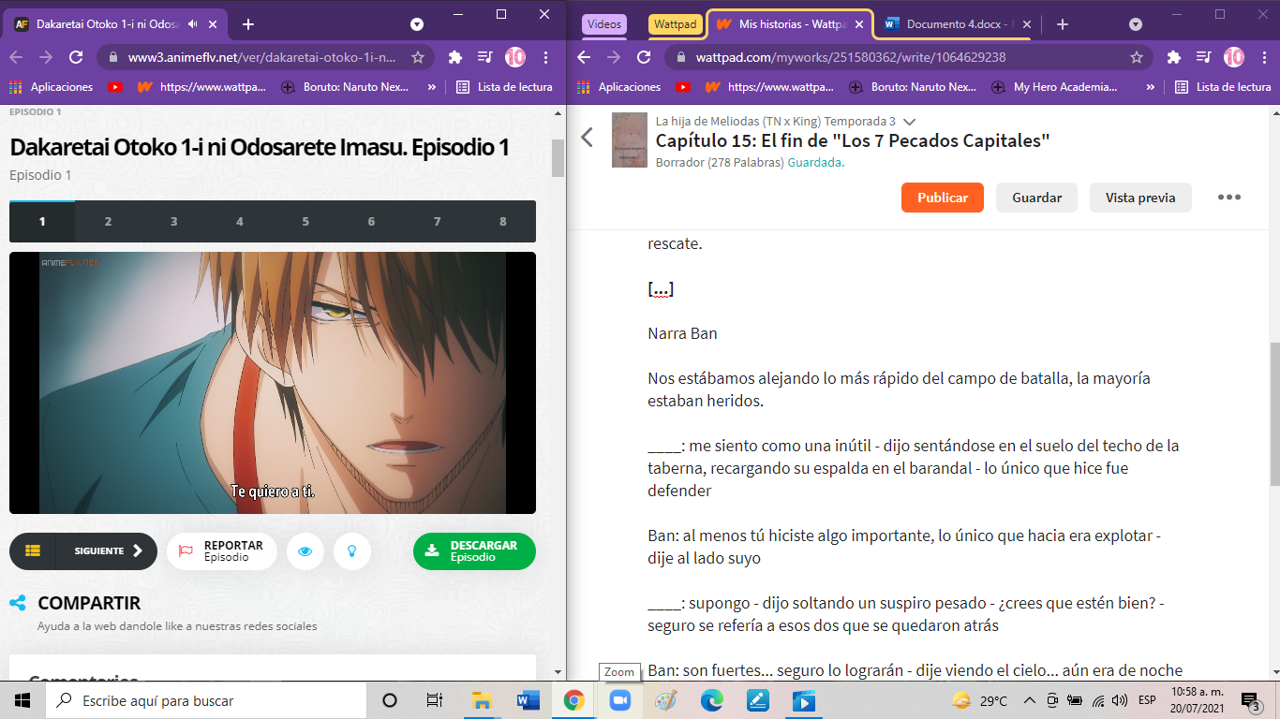Click the green Descargar Episodio button

[474, 551]
